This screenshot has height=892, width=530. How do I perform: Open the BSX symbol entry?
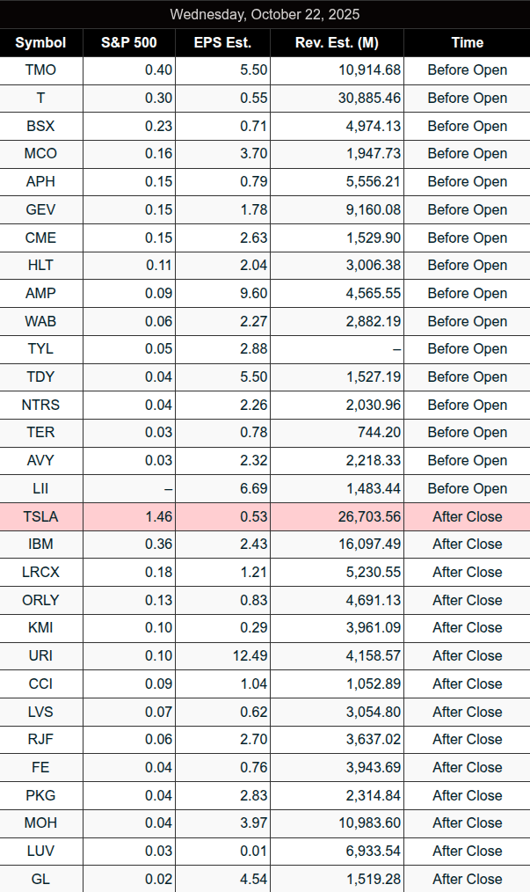click(41, 126)
